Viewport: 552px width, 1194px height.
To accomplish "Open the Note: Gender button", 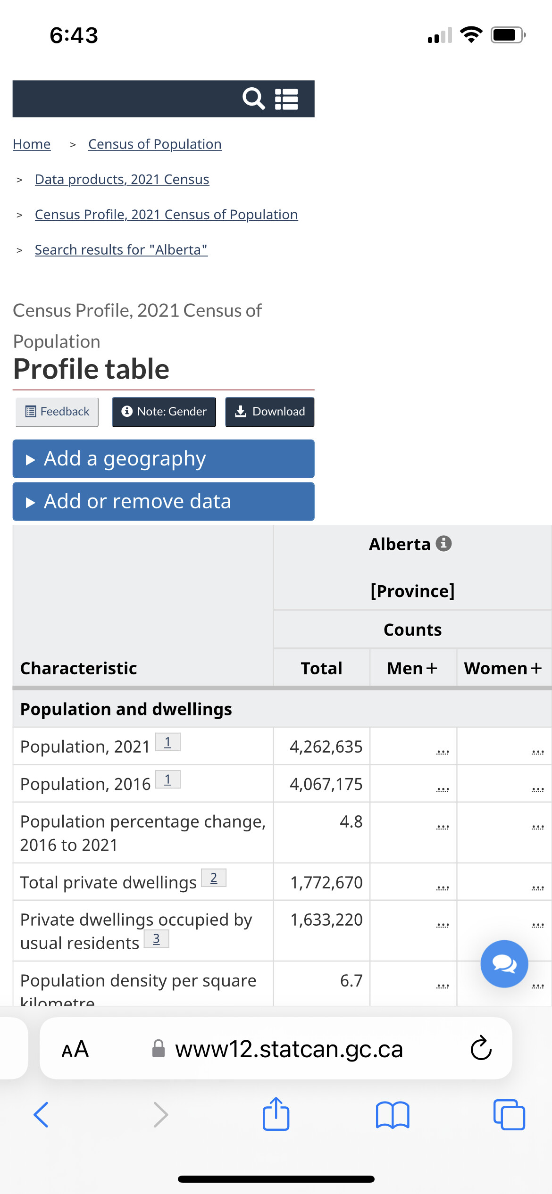I will 164,412.
